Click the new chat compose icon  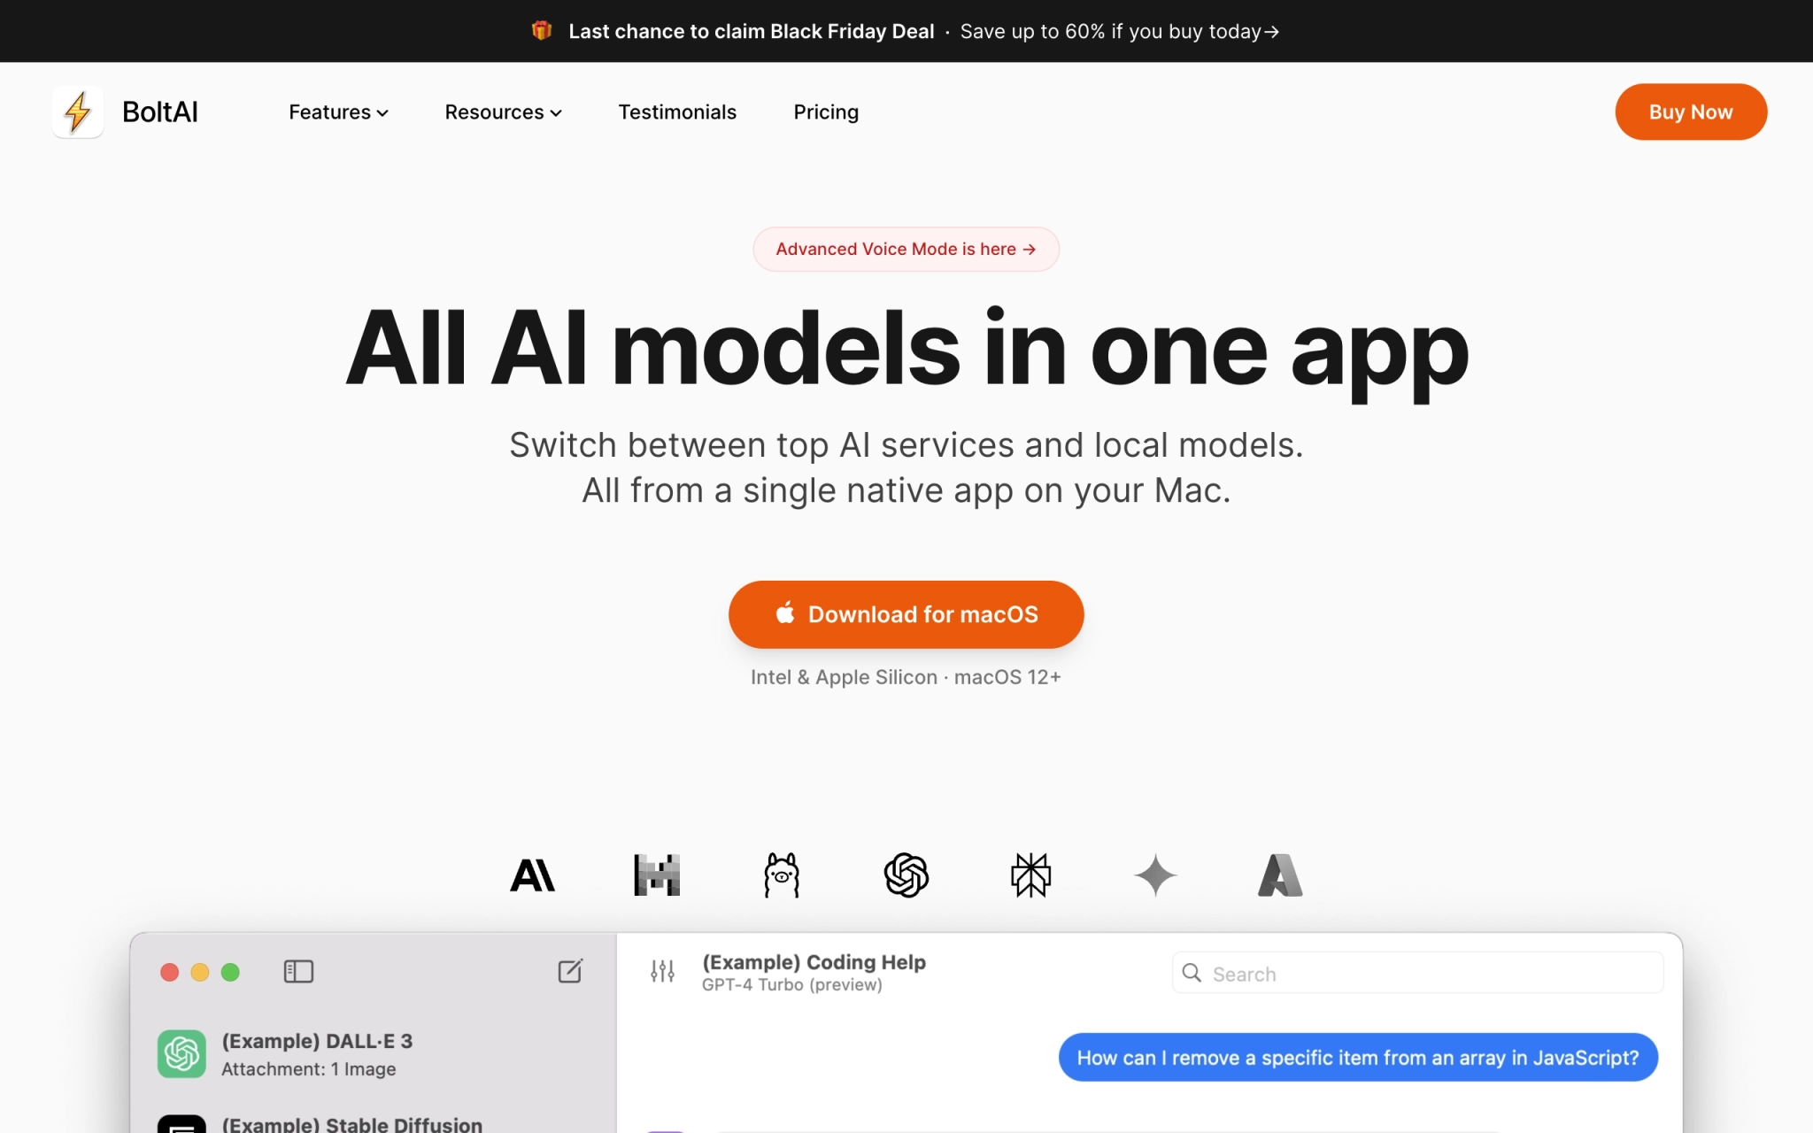click(x=570, y=971)
